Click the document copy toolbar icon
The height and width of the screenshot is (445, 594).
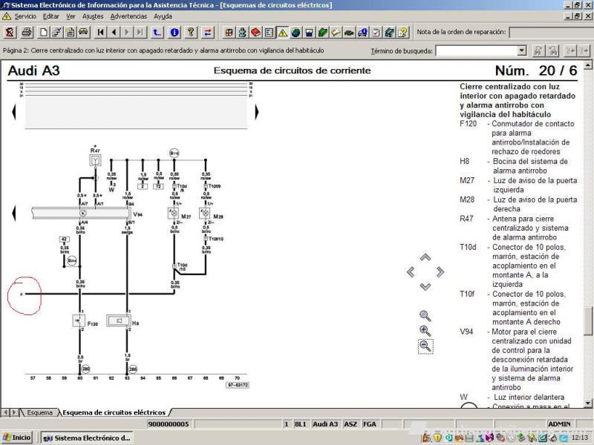pyautogui.click(x=70, y=32)
